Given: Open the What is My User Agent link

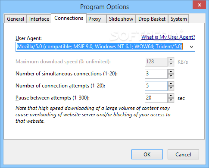Looking at the screenshot, I should pyautogui.click(x=168, y=37).
